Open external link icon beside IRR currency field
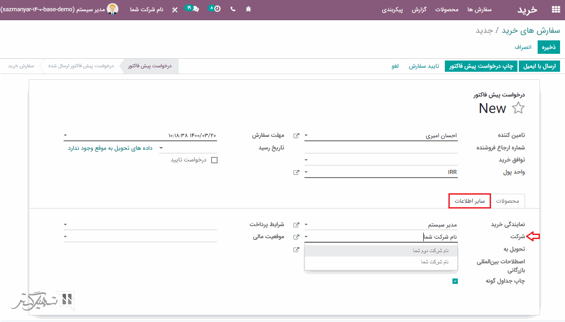Image resolution: width=565 pixels, height=322 pixels. point(296,172)
